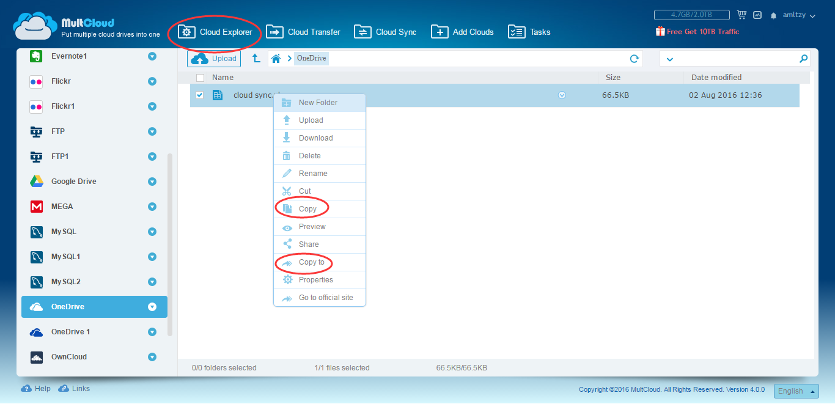Click the MySQL2 icon in sidebar
Image resolution: width=835 pixels, height=404 pixels.
pyautogui.click(x=36, y=282)
